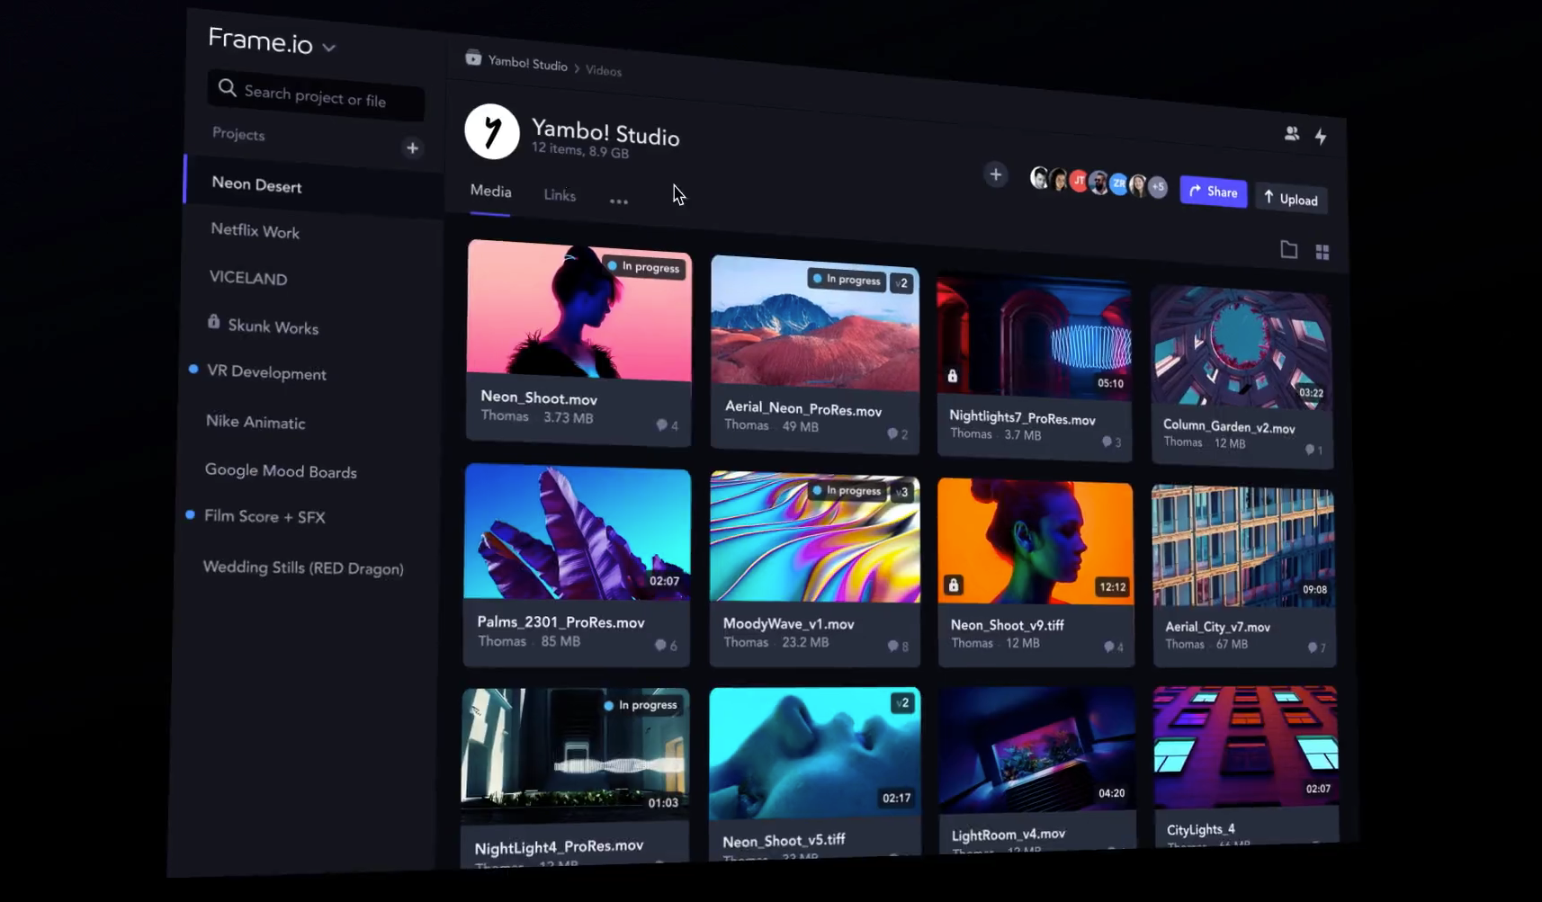1542x902 pixels.
Task: Click the In progress status on Neon_Shoot.mov
Action: 644,267
